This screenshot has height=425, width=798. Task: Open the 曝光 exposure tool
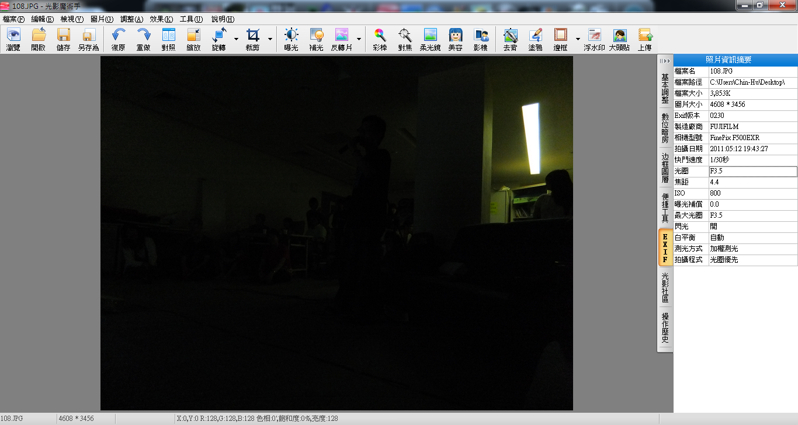[x=291, y=39]
